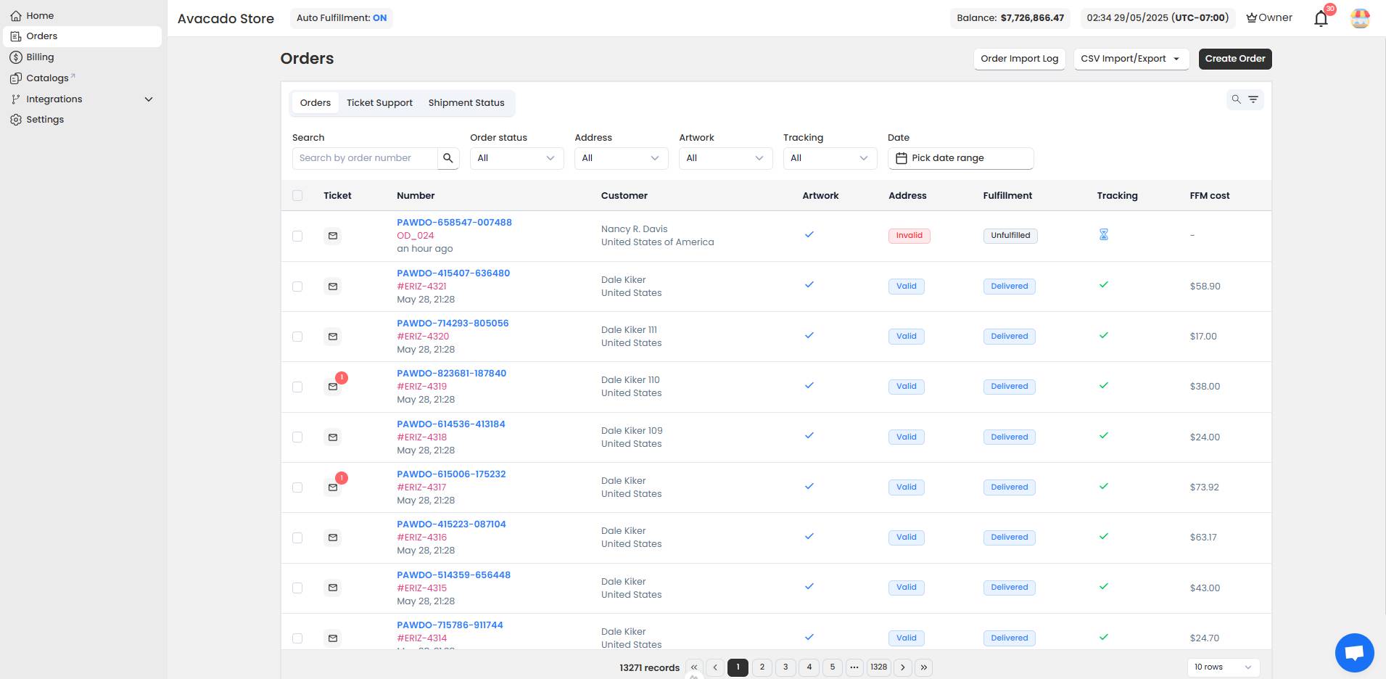Check the box for order PAWDO-614536-413184
The image size is (1386, 679).
[297, 437]
